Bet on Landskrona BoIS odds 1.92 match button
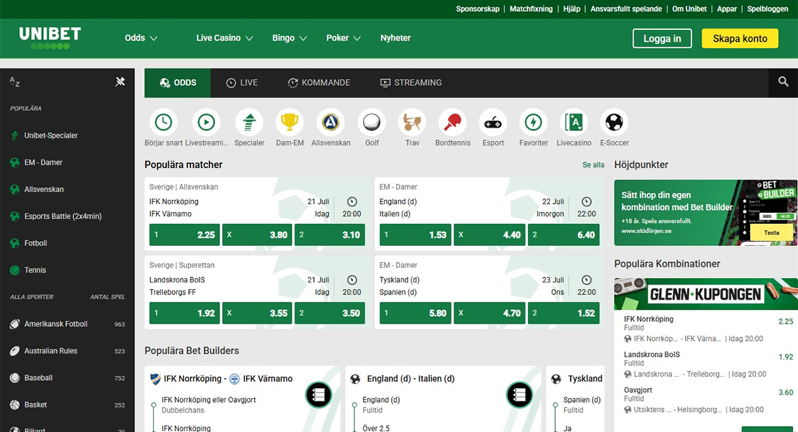This screenshot has height=432, width=798. [x=184, y=313]
